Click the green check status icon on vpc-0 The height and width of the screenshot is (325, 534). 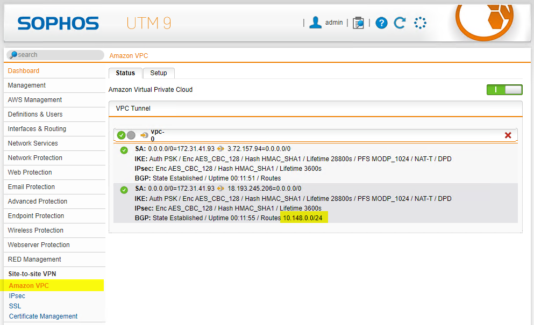coord(122,135)
